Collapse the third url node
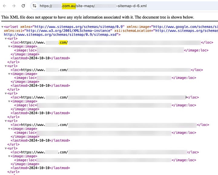 pos(6,94)
